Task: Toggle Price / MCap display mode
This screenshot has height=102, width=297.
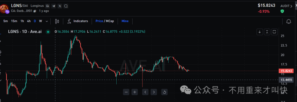Action: (x=105, y=21)
